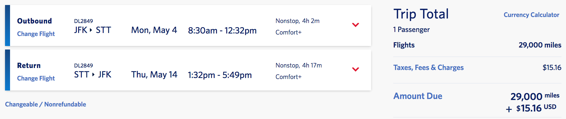Open the Changeable / Nonrefundable fare rules link
This screenshot has width=566, height=119.
[x=45, y=104]
